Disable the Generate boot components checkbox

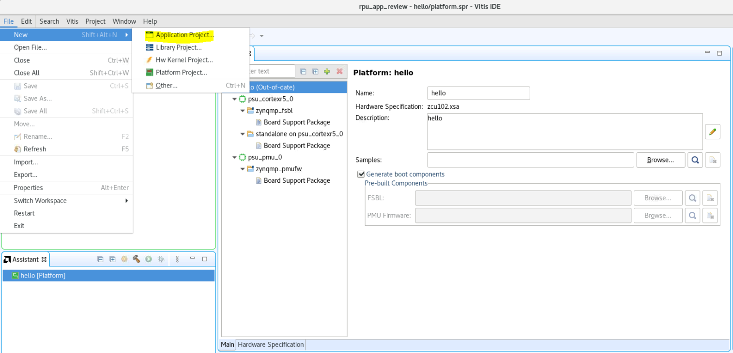(361, 174)
